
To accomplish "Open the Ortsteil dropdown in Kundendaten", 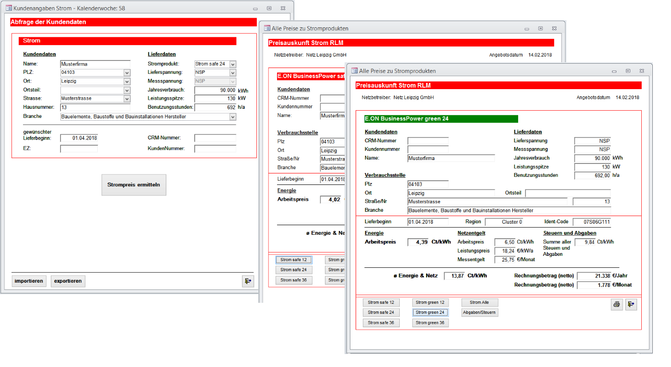I will (127, 90).
